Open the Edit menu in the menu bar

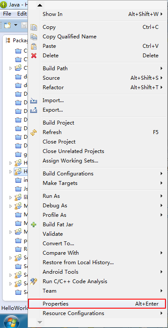(x=22, y=14)
